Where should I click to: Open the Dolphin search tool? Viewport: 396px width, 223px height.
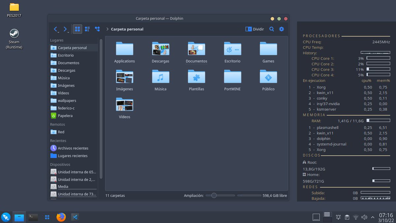tap(272, 29)
